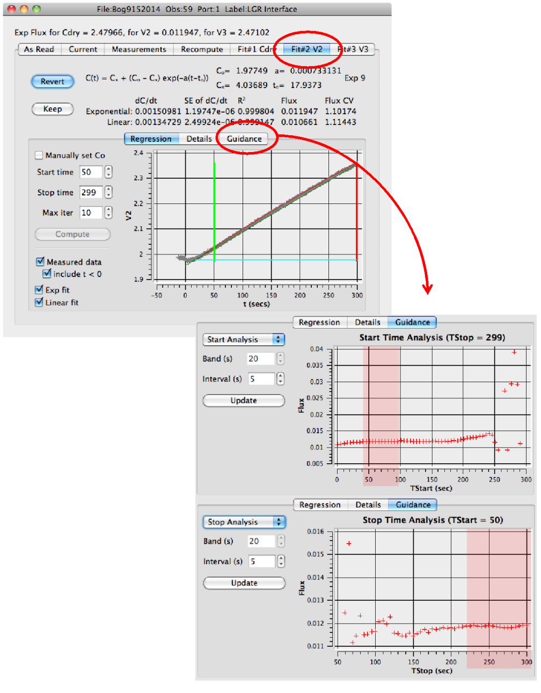This screenshot has height=693, width=541.
Task: Uncheck the Exp fit checkbox
Action: pos(39,290)
